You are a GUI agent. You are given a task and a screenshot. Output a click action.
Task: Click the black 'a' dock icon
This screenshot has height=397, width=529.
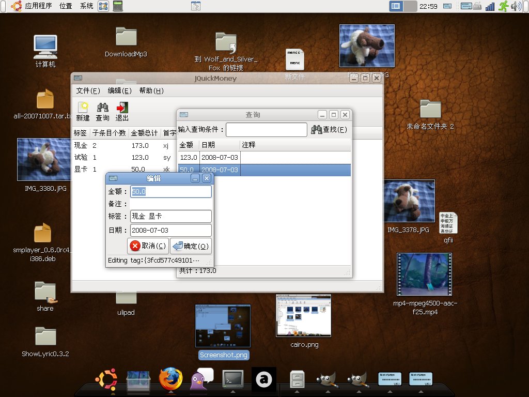[264, 379]
